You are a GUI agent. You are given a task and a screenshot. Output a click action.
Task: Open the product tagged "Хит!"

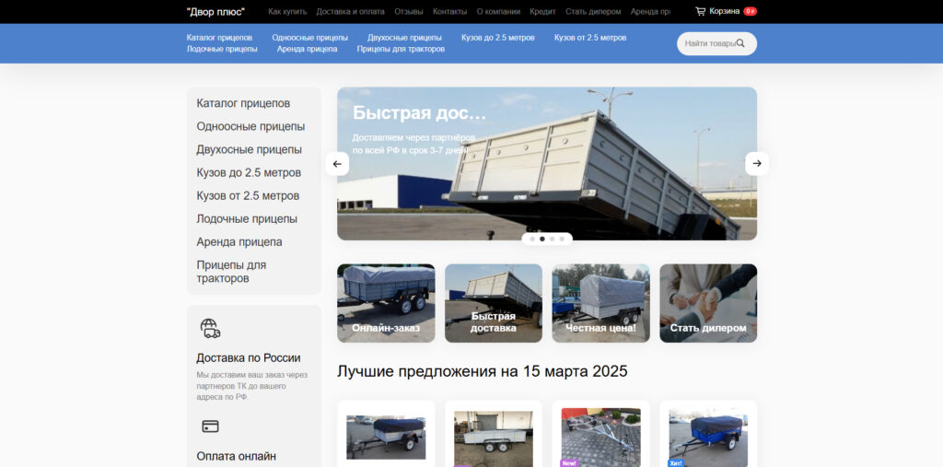tap(708, 438)
